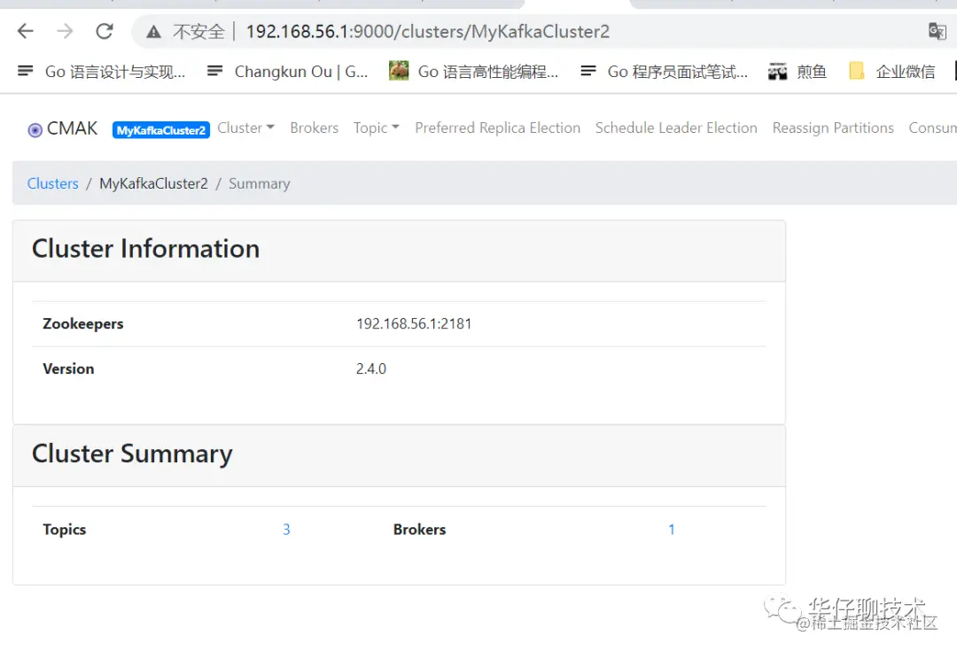Select the Zookeepers address 192.168.56.1:2181
This screenshot has height=651, width=957.
tap(414, 324)
